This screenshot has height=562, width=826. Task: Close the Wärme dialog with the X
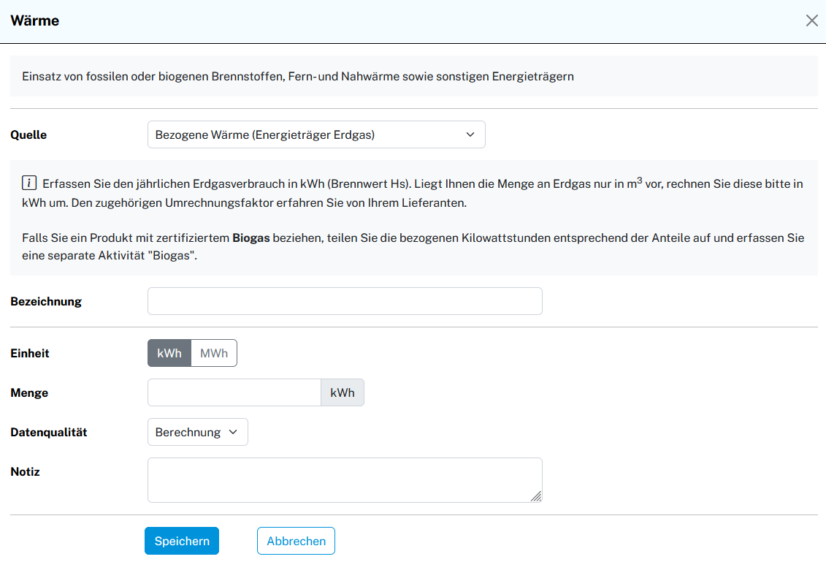pos(811,20)
